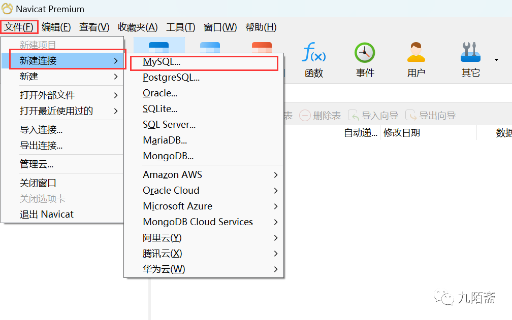Expand 打开外部文件 submenu
Viewport: 512px width, 320px height.
tap(62, 95)
